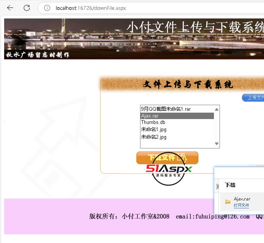The height and width of the screenshot is (243, 264).
Task: Open downloaded file via 打开文件 link
Action: [241, 205]
